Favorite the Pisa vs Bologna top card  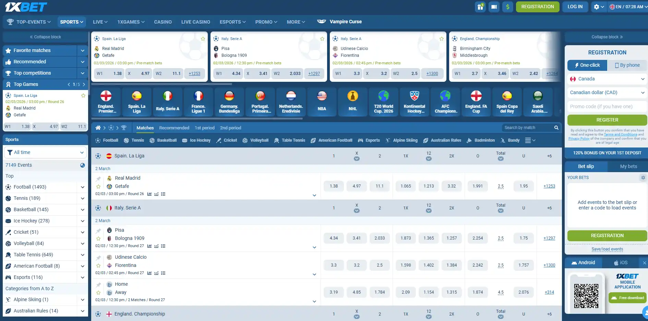click(322, 39)
